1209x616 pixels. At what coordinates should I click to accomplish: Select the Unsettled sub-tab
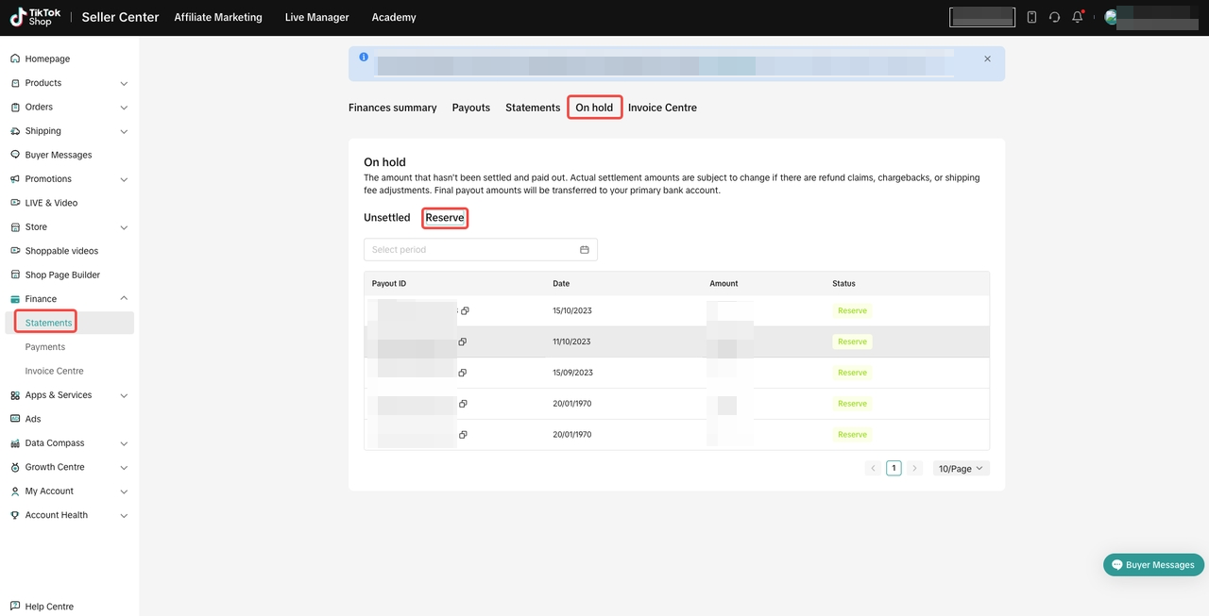(x=386, y=218)
